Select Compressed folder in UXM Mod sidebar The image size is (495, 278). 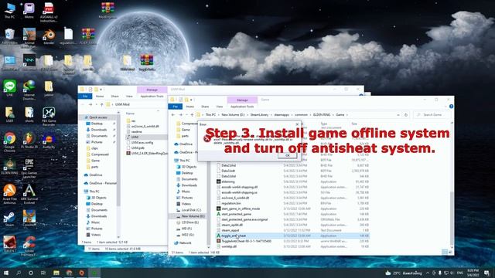click(x=97, y=154)
